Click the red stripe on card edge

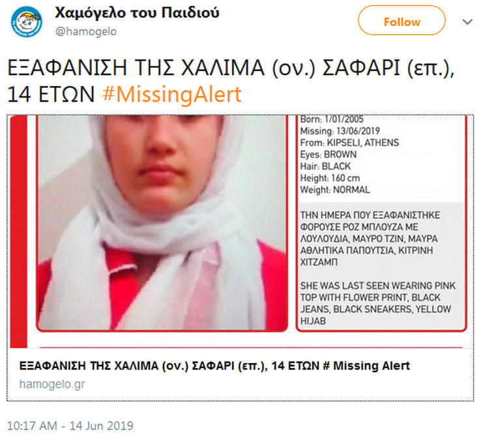19,231
